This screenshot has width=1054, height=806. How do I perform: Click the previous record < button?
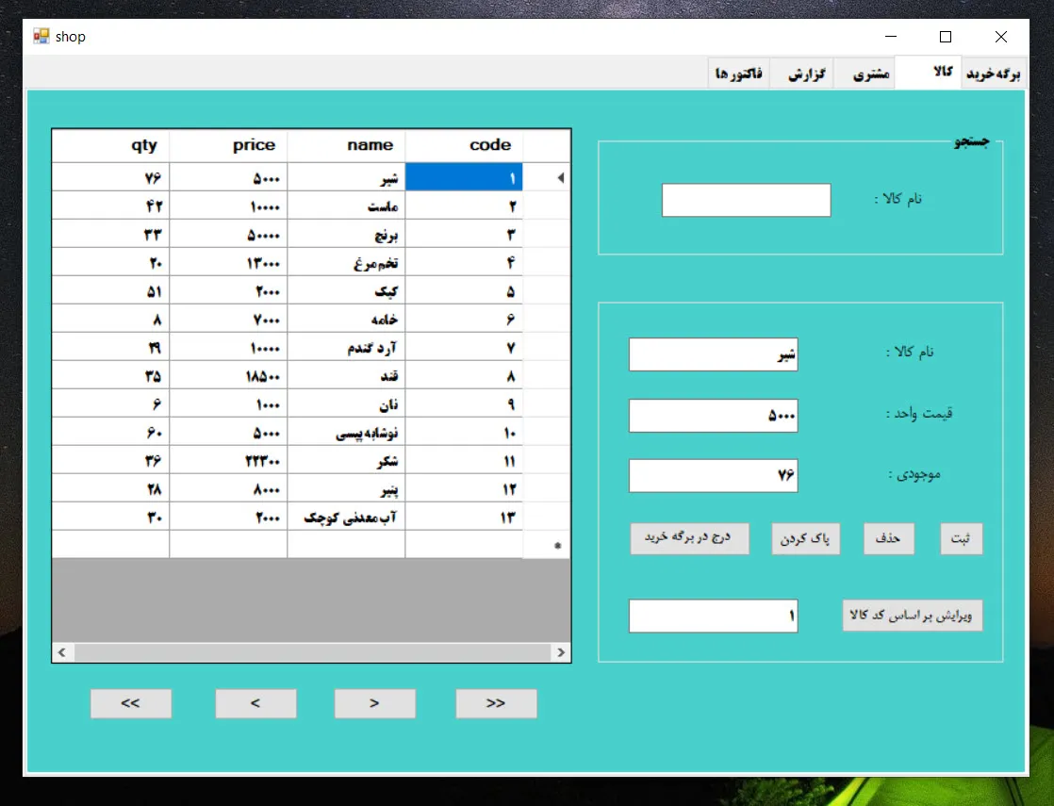[x=255, y=703]
